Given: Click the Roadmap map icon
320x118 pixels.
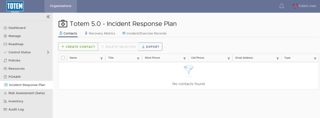Looking at the screenshot, I should (5, 44).
